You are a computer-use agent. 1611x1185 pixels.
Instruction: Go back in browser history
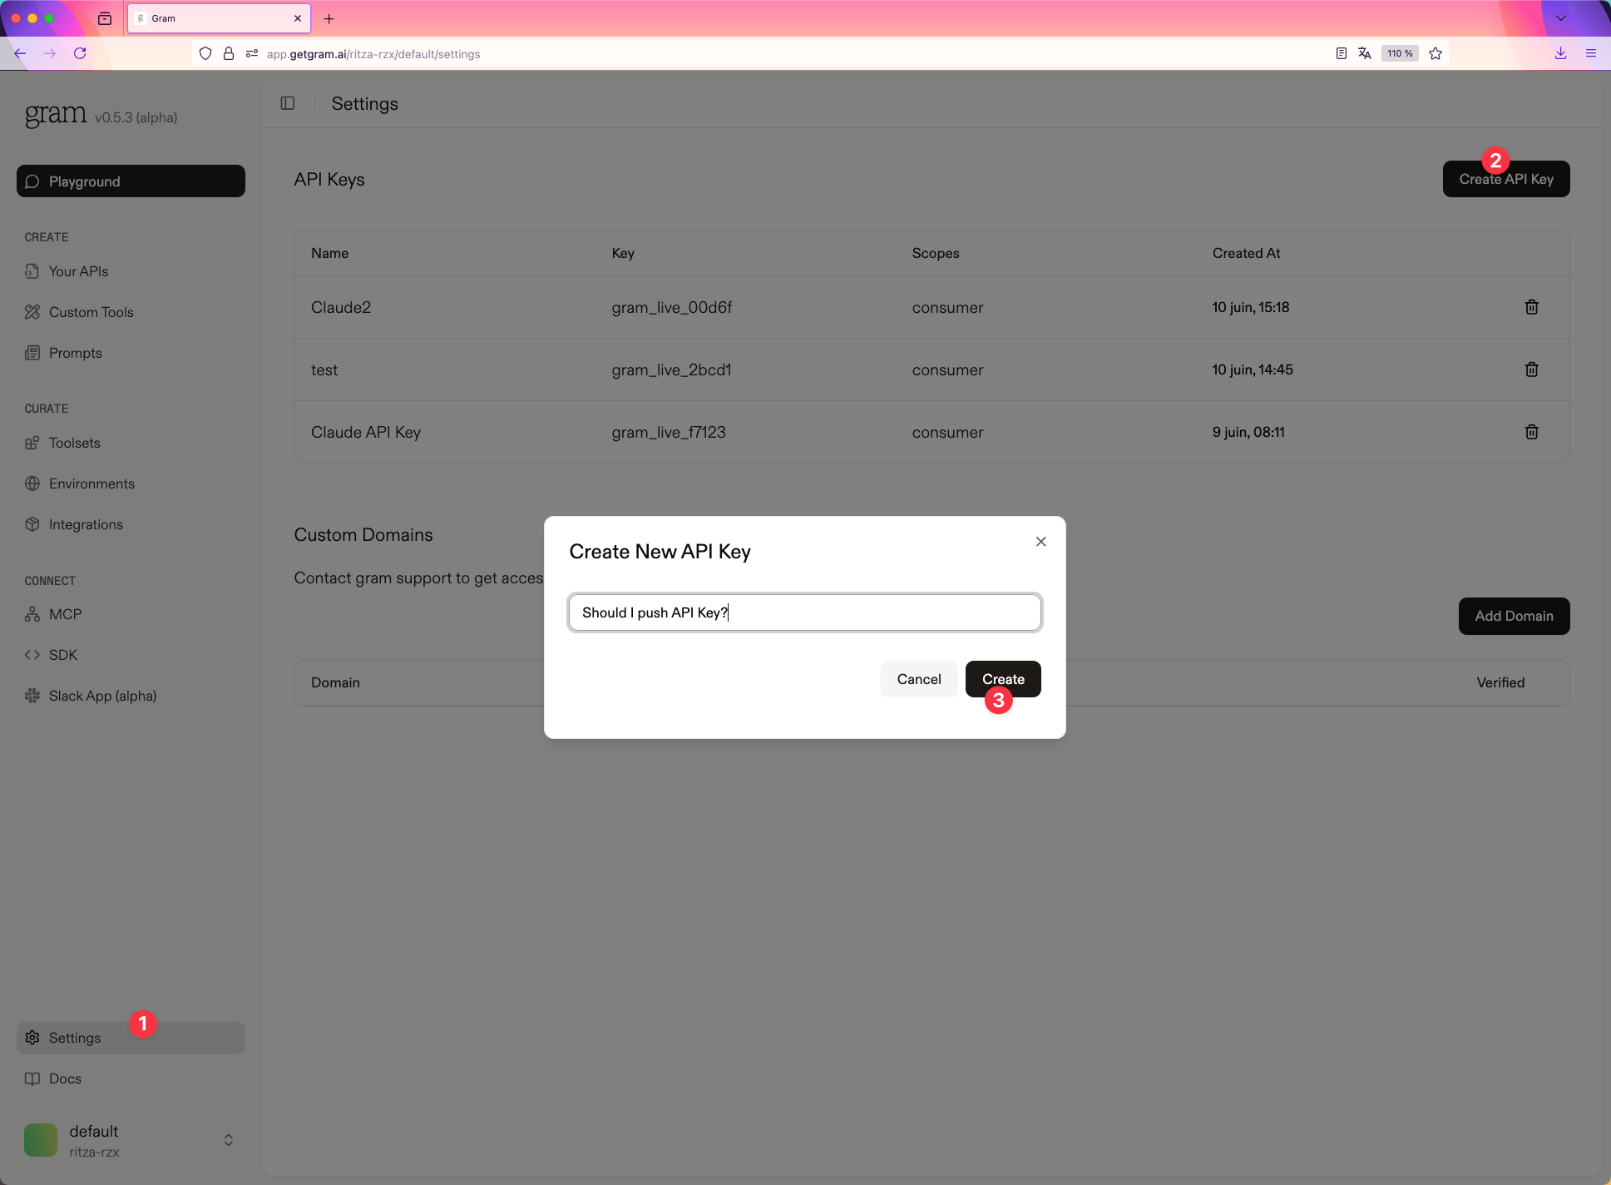[20, 53]
